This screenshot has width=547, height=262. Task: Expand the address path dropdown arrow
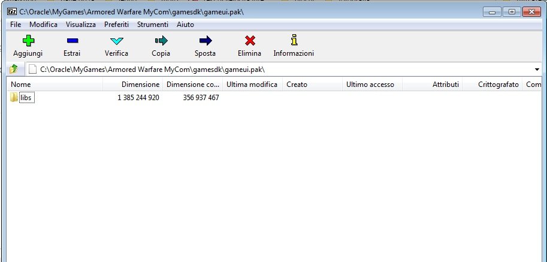click(536, 70)
